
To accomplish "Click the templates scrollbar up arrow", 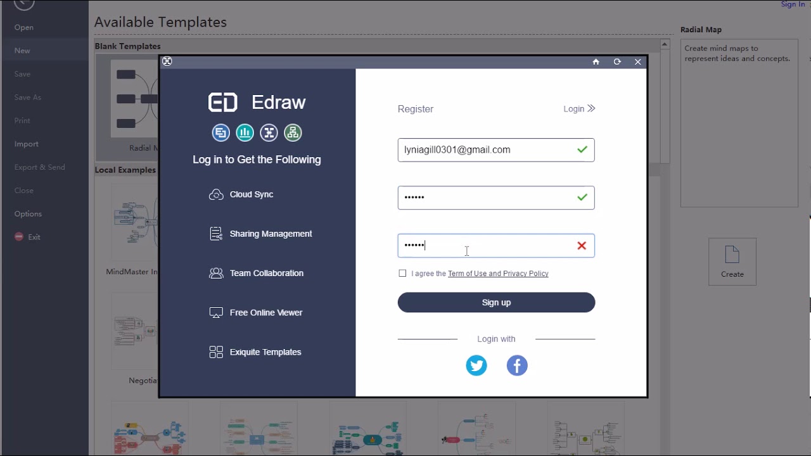I will (x=665, y=44).
